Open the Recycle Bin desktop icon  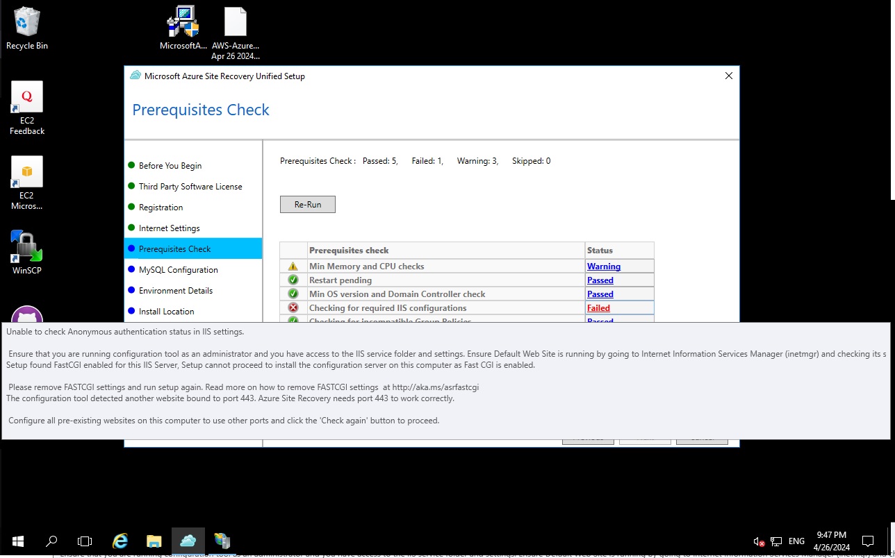[27, 28]
